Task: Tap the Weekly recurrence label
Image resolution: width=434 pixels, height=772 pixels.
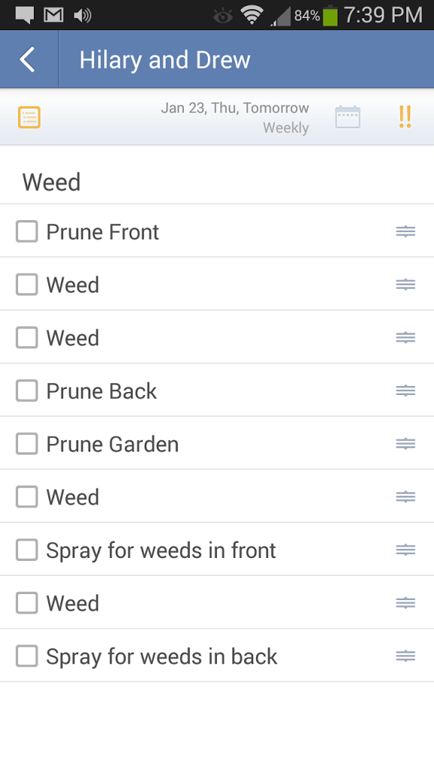Action: (286, 128)
